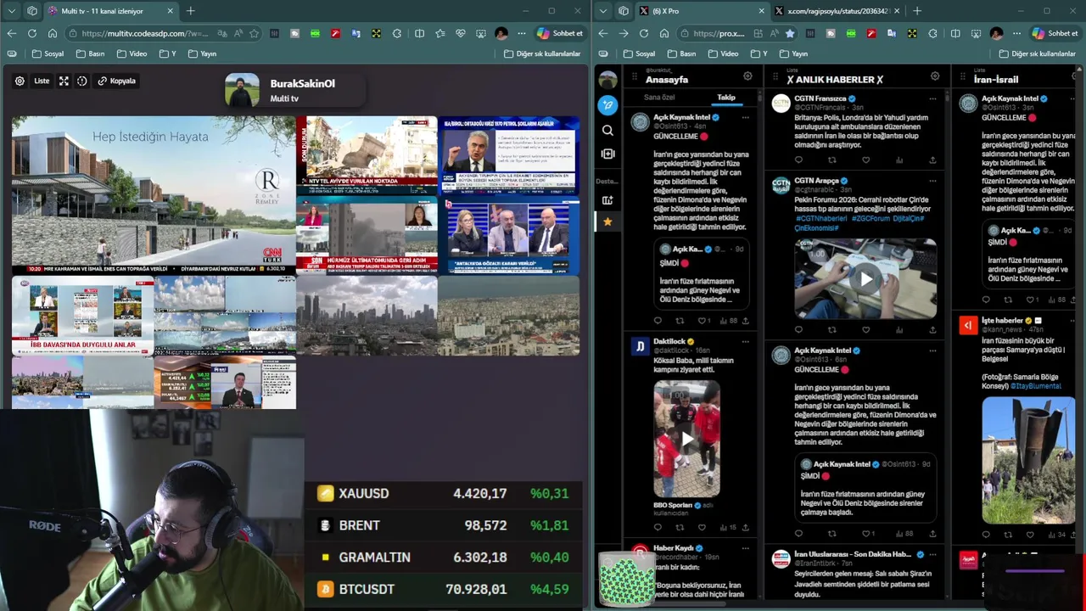Open Anasayfa column settings gear

tap(747, 76)
